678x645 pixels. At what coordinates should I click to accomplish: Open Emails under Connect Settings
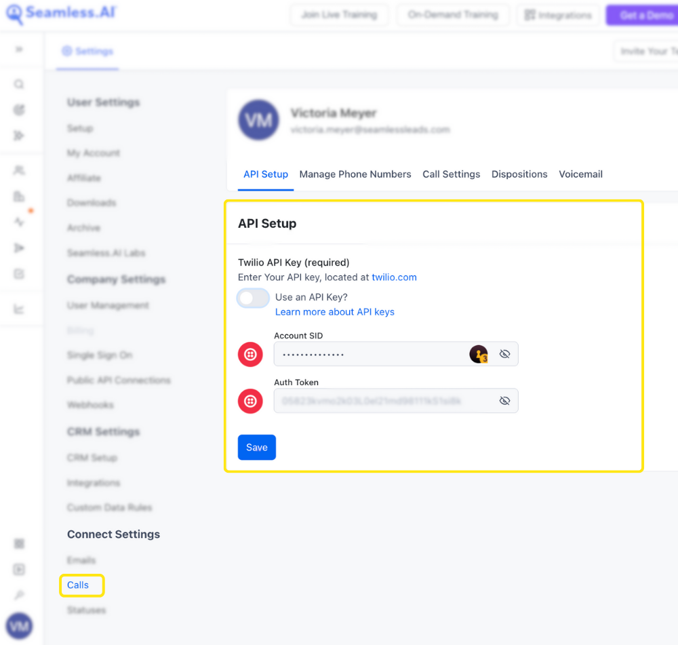pos(81,560)
